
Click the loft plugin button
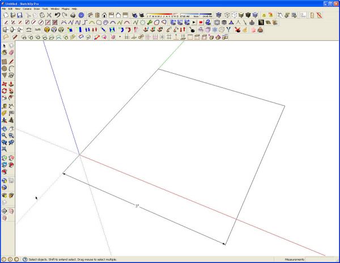[x=38, y=29]
